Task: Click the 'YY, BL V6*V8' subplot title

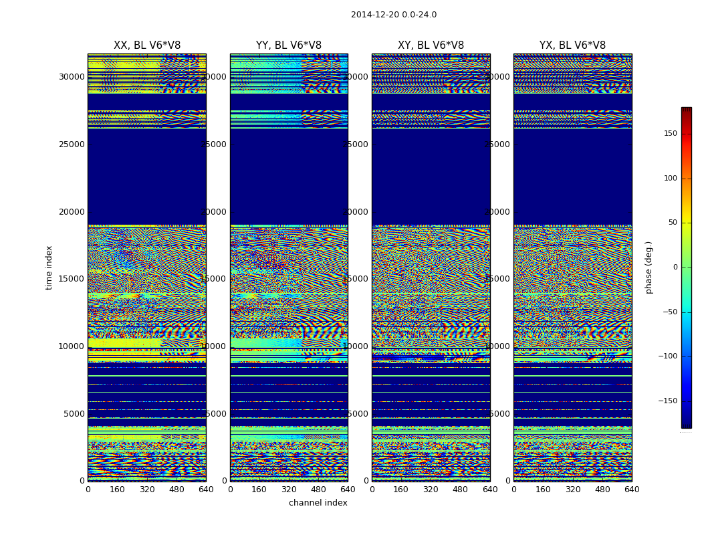Action: click(x=289, y=45)
